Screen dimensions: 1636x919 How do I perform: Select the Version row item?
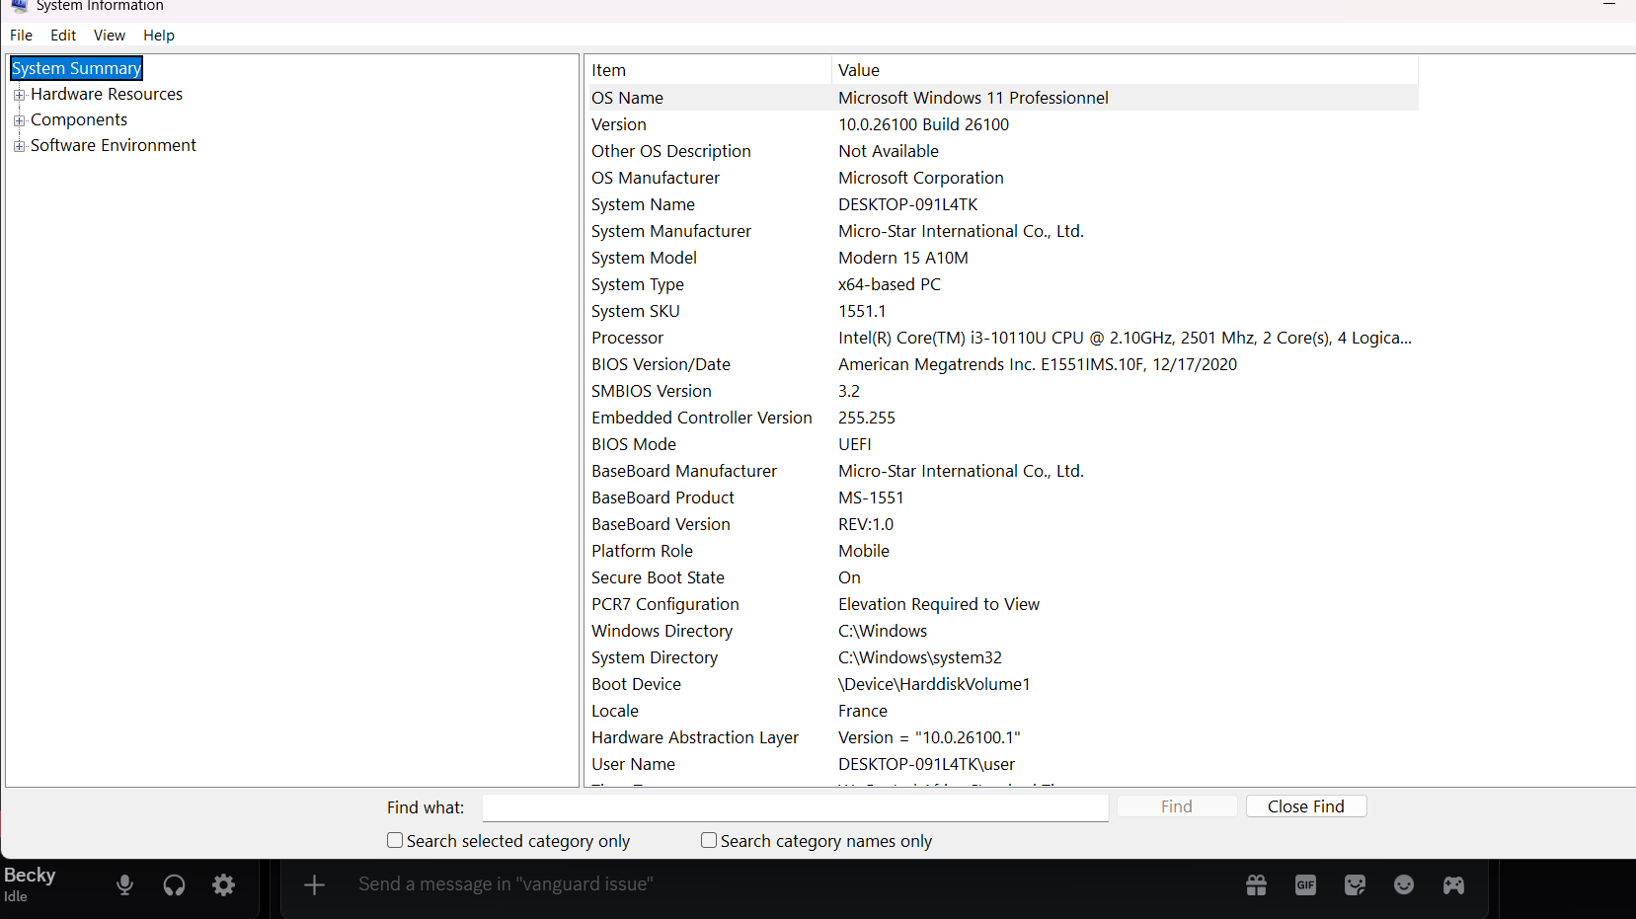click(619, 124)
